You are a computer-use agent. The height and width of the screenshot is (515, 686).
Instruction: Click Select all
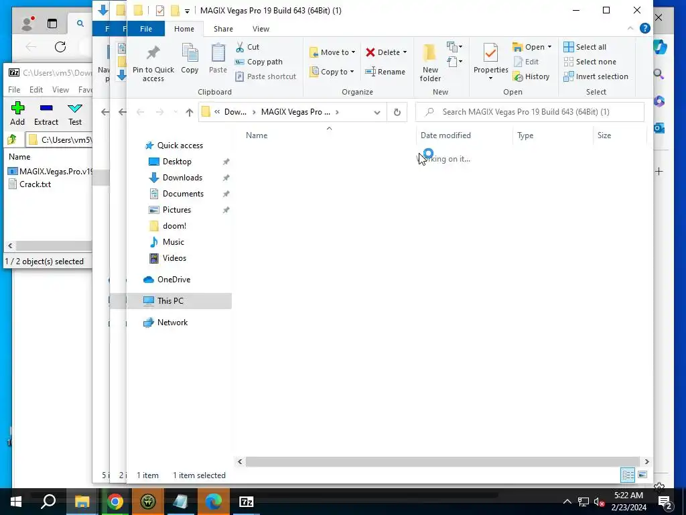click(585, 47)
